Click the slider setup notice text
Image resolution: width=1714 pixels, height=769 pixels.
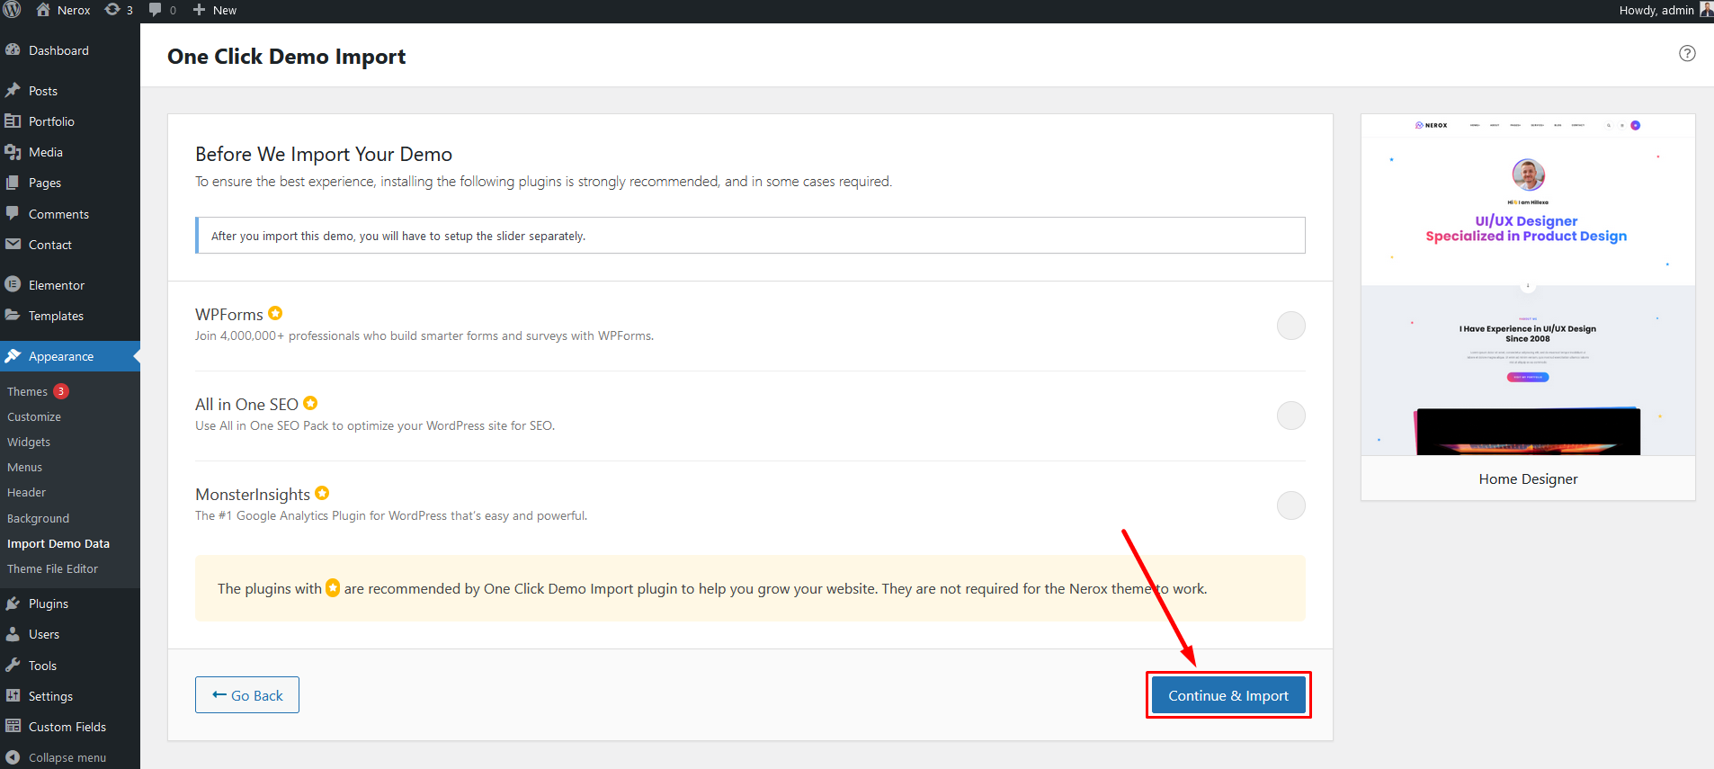pyautogui.click(x=398, y=236)
